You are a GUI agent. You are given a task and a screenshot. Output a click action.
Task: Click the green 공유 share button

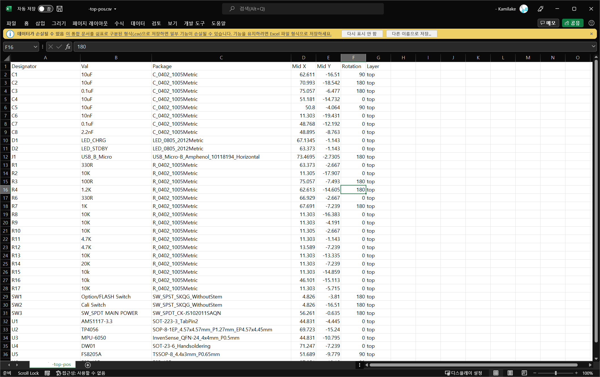(x=572, y=23)
